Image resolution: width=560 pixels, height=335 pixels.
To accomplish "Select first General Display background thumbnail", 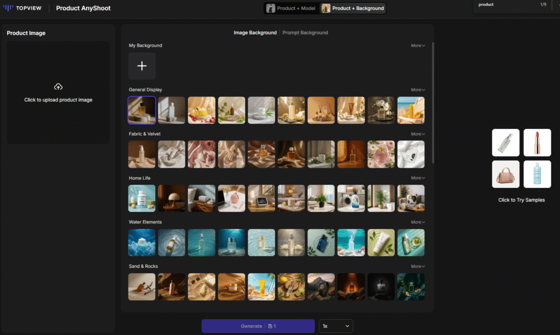I will tap(142, 110).
